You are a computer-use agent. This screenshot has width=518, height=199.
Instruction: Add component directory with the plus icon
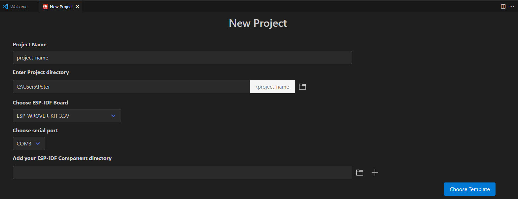[x=375, y=173]
